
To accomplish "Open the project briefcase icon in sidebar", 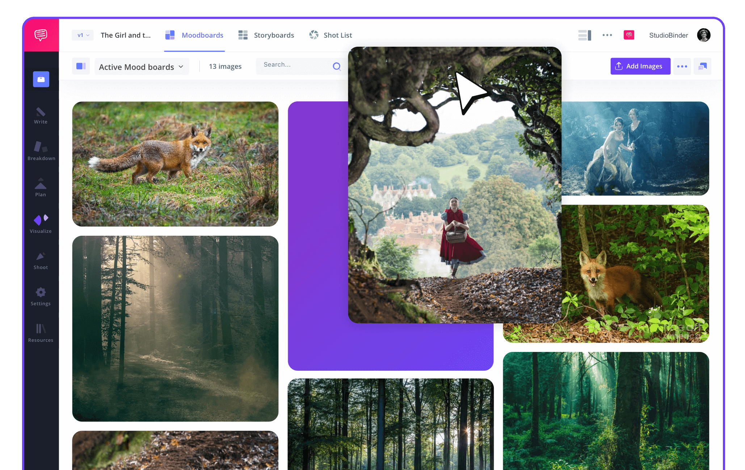I will coord(41,79).
